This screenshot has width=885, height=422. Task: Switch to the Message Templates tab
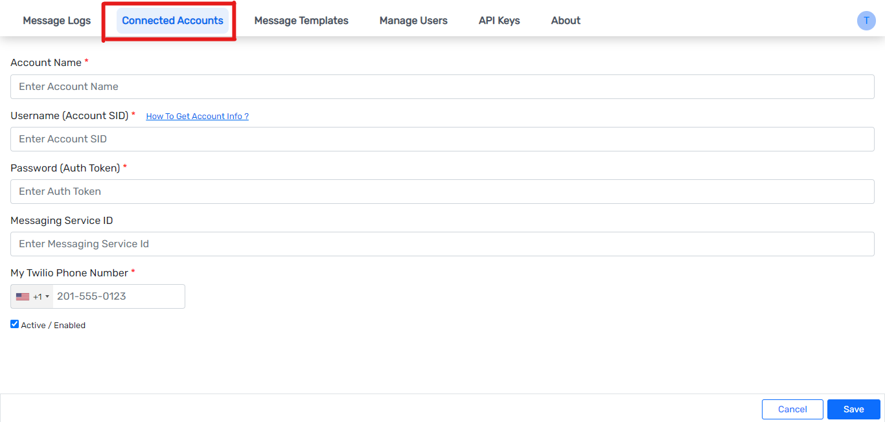tap(301, 21)
